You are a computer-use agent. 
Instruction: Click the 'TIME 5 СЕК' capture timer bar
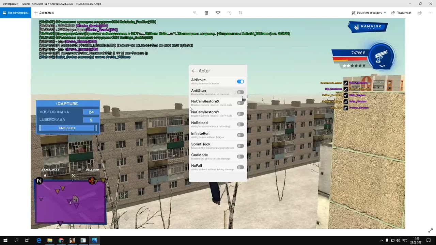pyautogui.click(x=67, y=128)
